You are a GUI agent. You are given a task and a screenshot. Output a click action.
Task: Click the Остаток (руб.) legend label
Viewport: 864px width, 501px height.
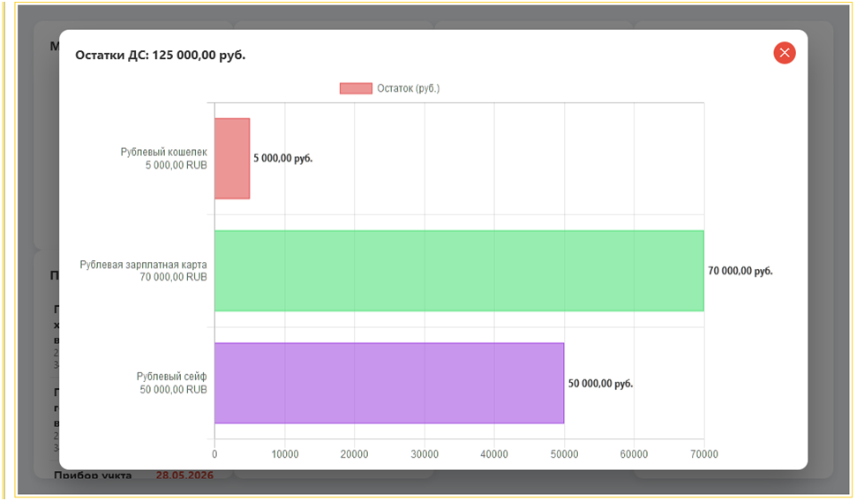coord(409,88)
